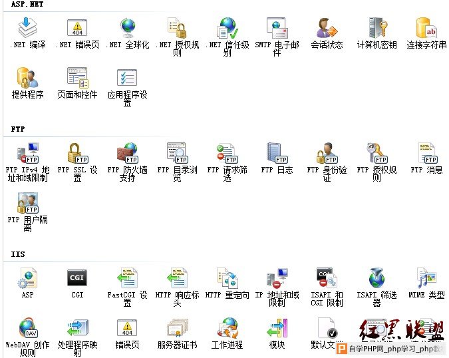Select ISAPI 筛选器 funnel icon
The width and height of the screenshot is (449, 358).
[x=377, y=277]
